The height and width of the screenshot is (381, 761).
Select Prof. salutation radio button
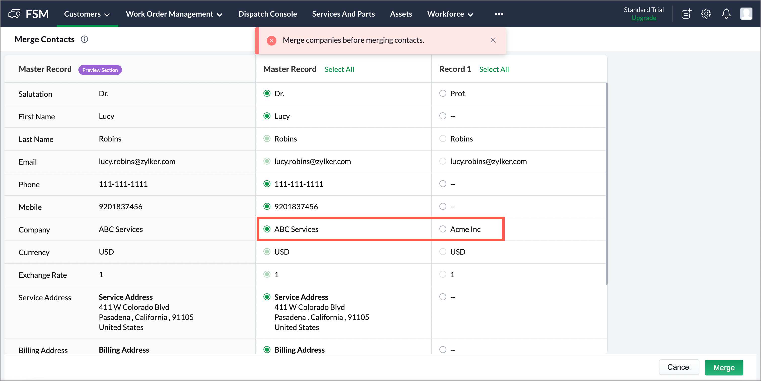[x=443, y=93]
